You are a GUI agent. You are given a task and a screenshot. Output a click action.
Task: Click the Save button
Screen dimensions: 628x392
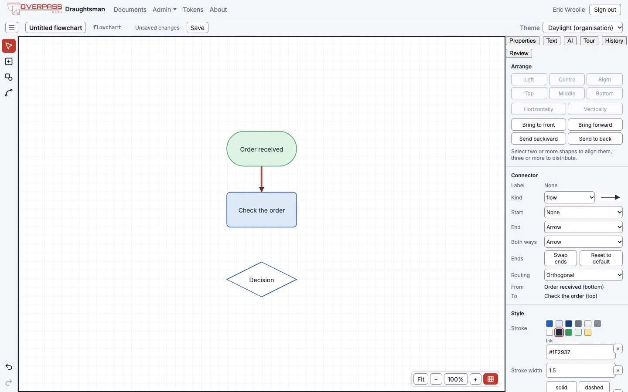pos(198,27)
